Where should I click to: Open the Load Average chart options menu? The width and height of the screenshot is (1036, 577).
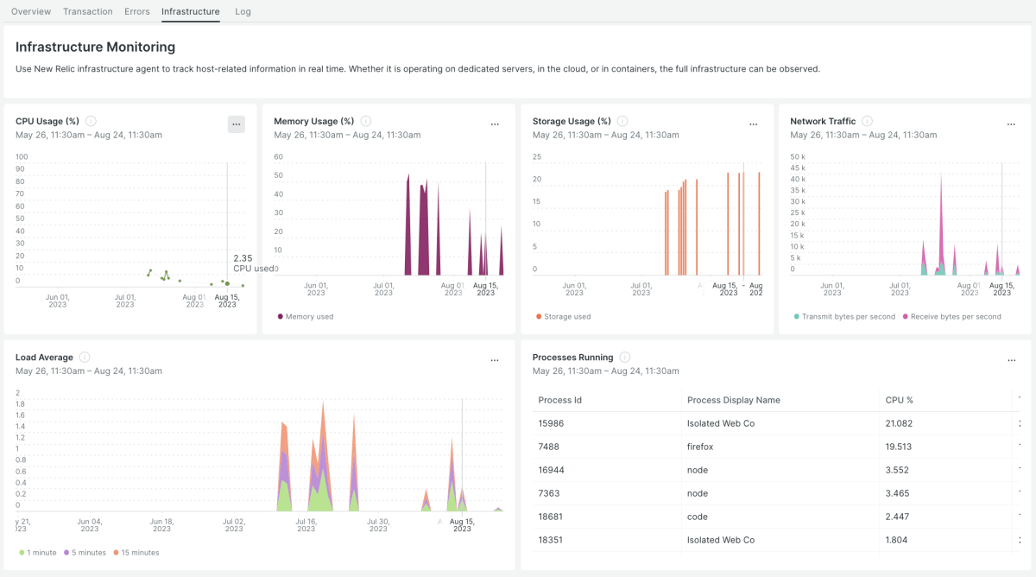(x=495, y=360)
